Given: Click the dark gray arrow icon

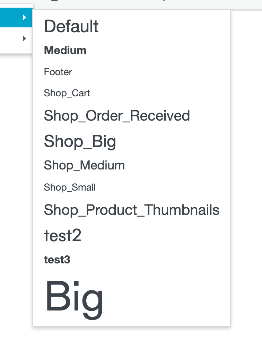Looking at the screenshot, I should click(x=25, y=38).
